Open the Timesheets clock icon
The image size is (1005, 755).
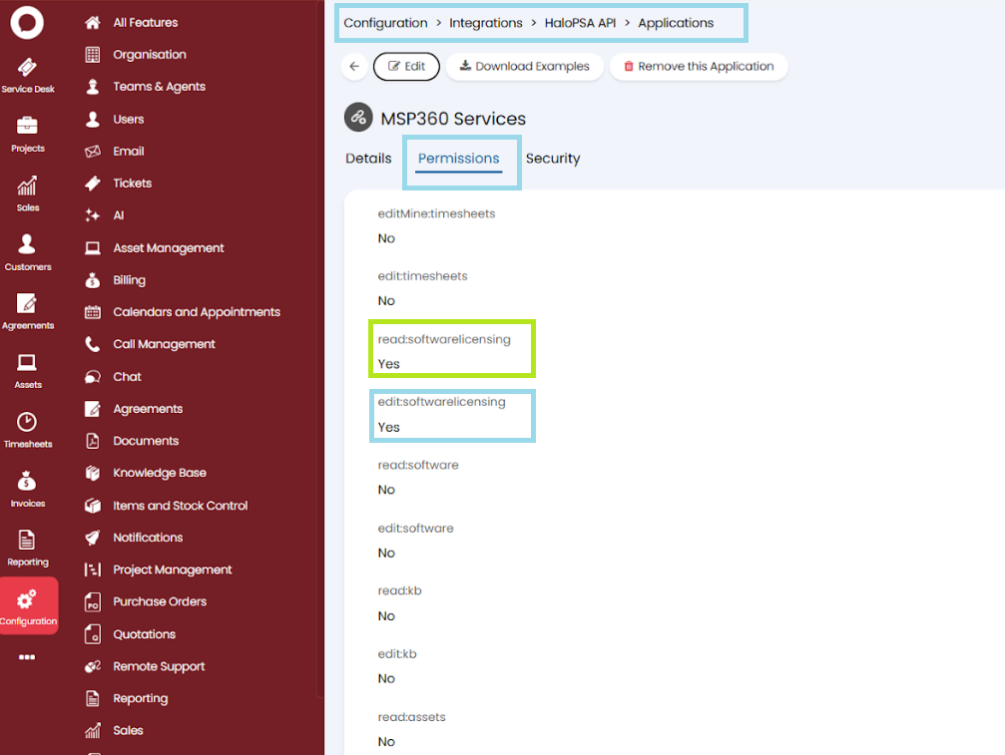[x=27, y=421]
